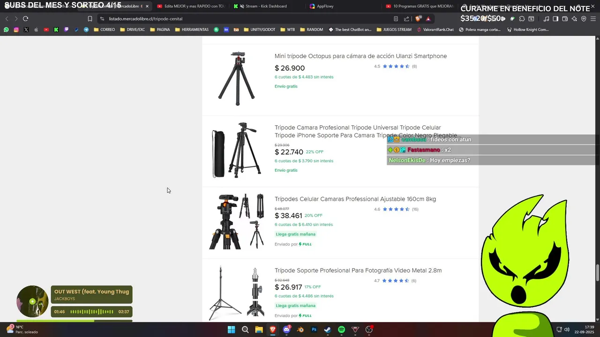The image size is (600, 337).
Task: Open the Brave Leo AI sparkle icon
Action: click(x=574, y=19)
